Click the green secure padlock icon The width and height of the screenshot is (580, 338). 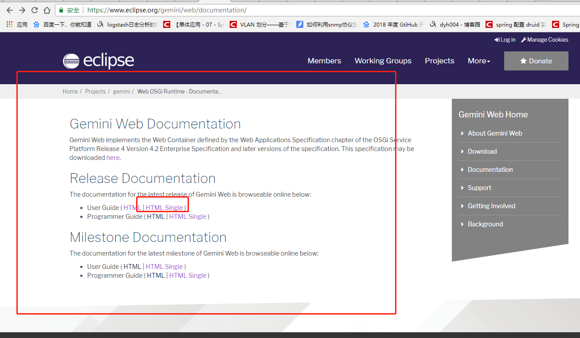[x=61, y=10]
